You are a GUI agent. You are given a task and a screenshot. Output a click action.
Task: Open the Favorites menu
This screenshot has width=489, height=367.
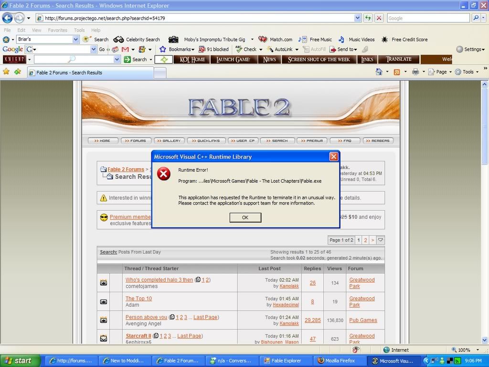pyautogui.click(x=57, y=30)
